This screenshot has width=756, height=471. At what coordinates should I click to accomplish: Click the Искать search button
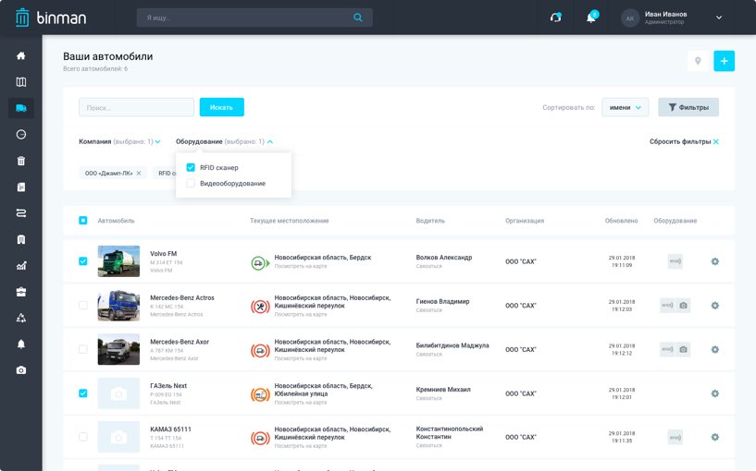point(221,107)
